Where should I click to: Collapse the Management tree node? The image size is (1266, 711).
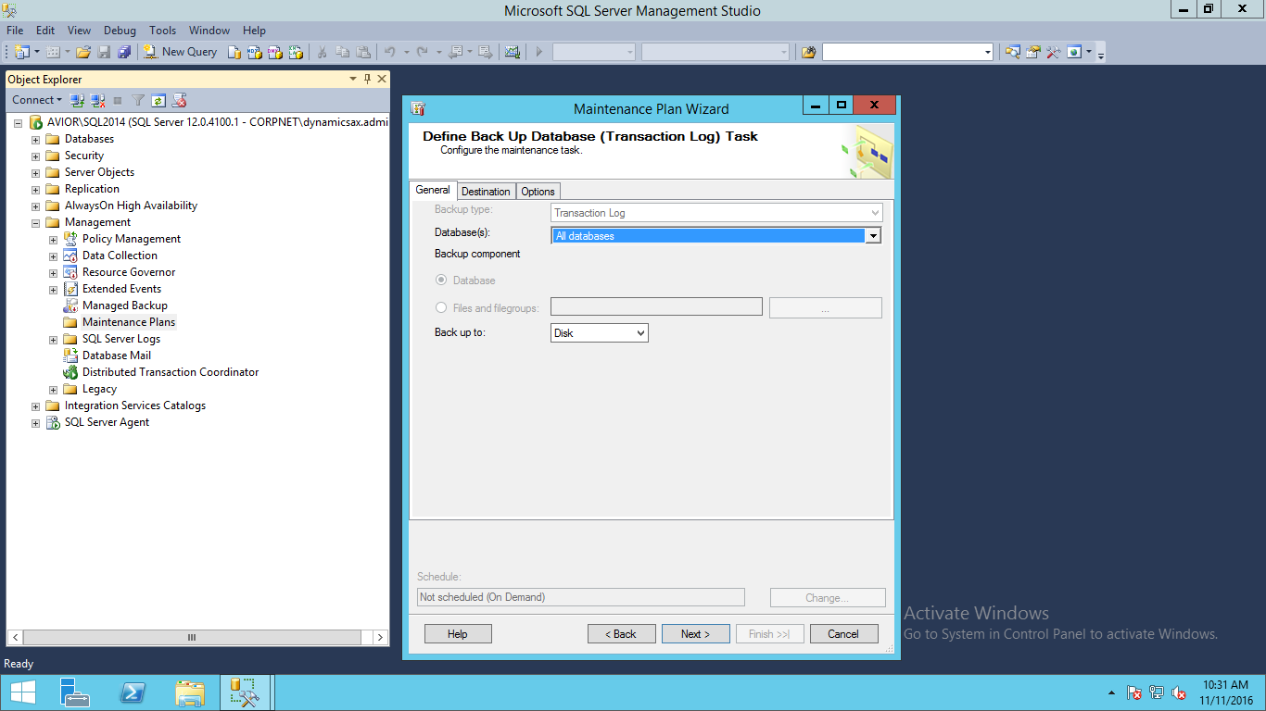coord(36,223)
